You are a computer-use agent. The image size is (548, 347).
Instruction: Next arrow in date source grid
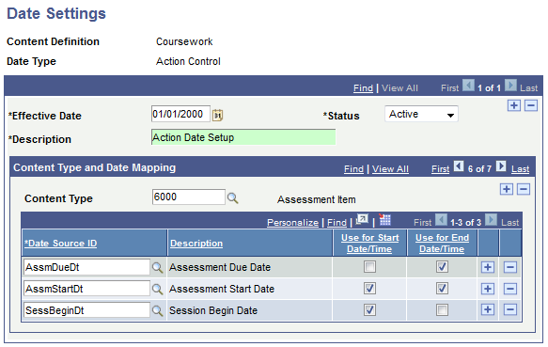(491, 220)
